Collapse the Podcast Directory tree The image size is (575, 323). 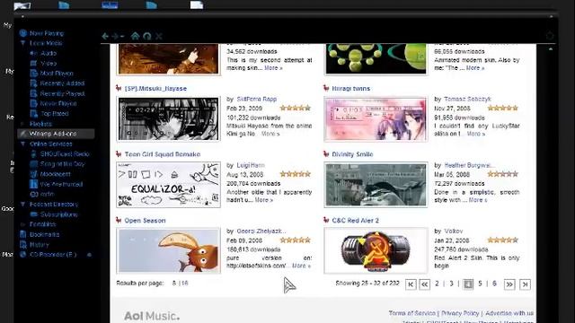[x=22, y=205]
